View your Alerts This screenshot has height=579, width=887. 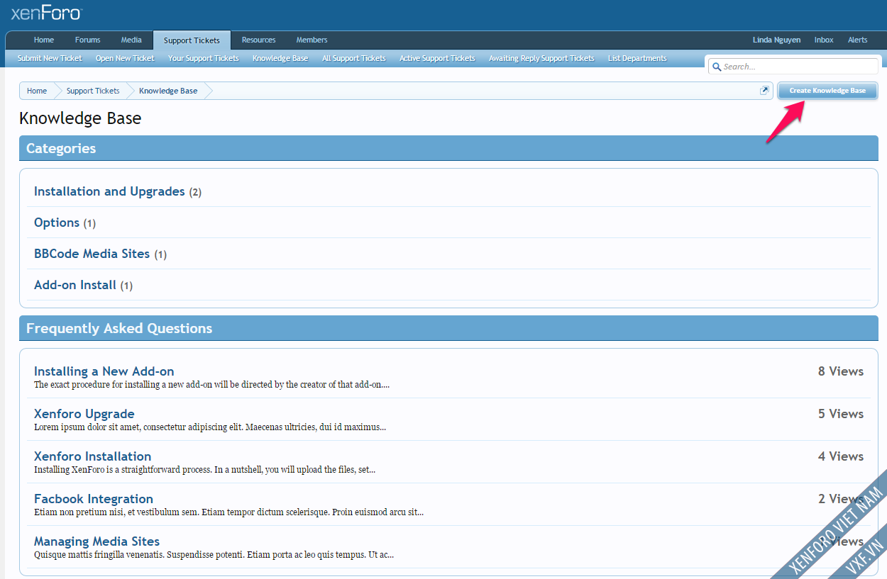click(x=857, y=40)
